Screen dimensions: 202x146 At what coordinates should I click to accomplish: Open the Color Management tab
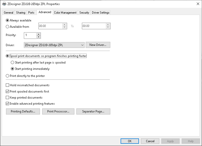tap(65, 12)
